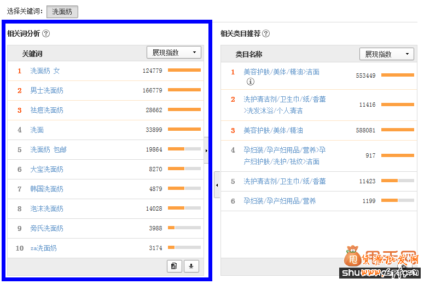Expand keyword panel with the right arrow handle
This screenshot has width=424, height=284.
coord(206,150)
